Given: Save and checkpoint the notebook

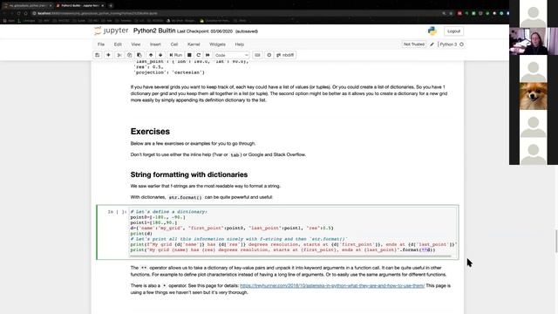Looking at the screenshot, I should (x=97, y=55).
